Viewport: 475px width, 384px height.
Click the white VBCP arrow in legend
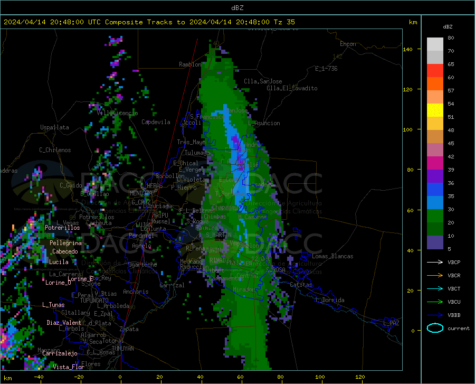pos(435,262)
